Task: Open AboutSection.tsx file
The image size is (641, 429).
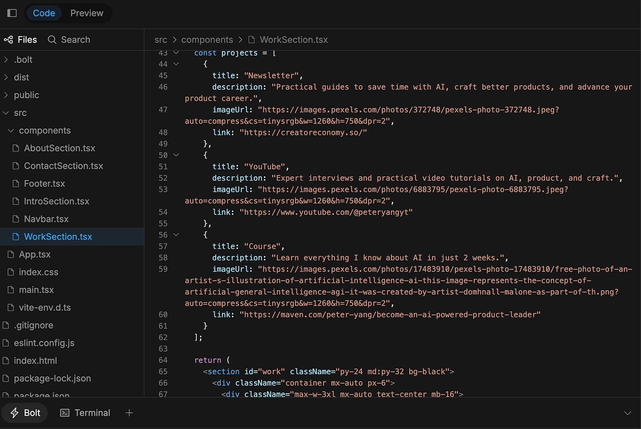Action: point(72,148)
